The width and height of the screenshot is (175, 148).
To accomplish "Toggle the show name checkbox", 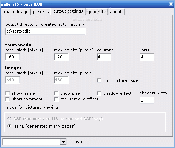I will tap(7, 93).
